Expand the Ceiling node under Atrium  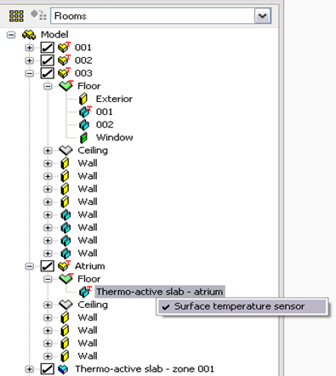coord(48,305)
